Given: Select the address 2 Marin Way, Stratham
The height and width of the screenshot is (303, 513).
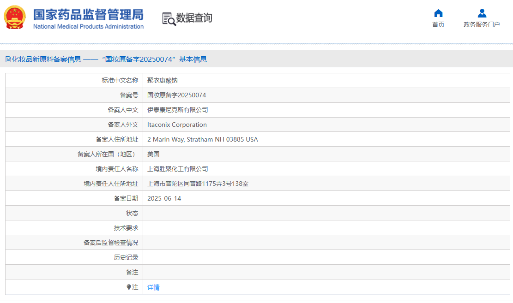Looking at the screenshot, I should tap(203, 139).
